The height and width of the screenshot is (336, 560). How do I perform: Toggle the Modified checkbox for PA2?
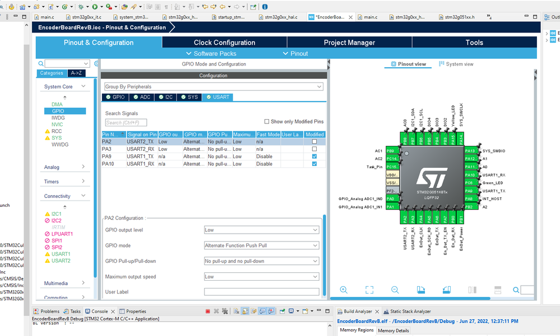pos(314,141)
